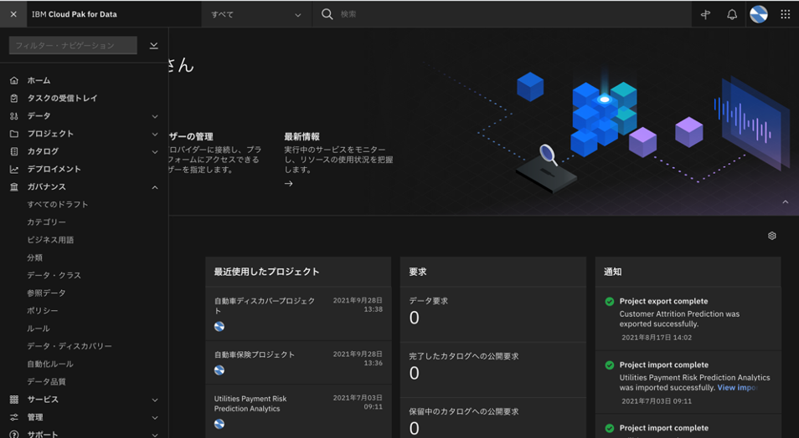Viewport: 799px width, 438px height.
Task: Click the フィルター・ナビゲーション input field
Action: coord(73,45)
